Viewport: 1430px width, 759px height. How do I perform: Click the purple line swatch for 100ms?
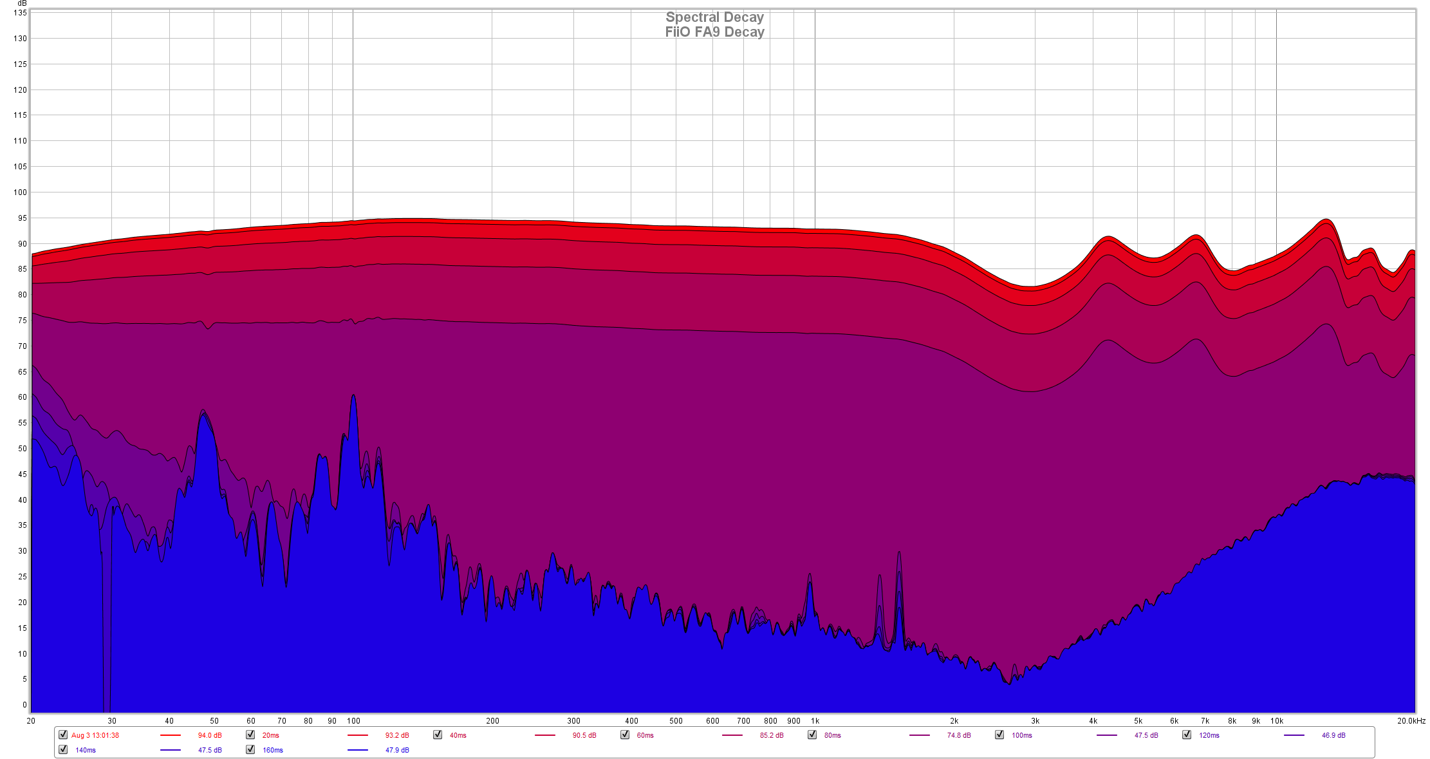pyautogui.click(x=1107, y=735)
